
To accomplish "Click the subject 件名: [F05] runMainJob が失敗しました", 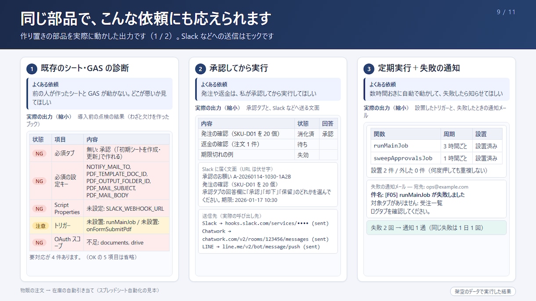I will (418, 195).
